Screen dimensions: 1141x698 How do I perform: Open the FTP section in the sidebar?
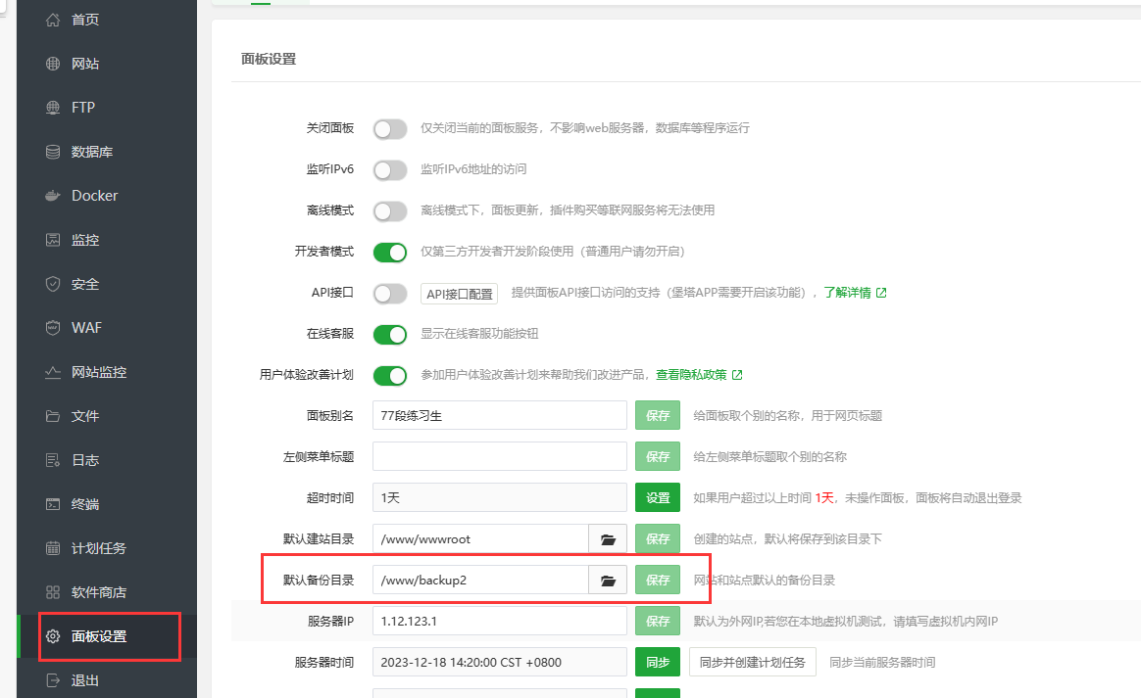click(x=82, y=107)
